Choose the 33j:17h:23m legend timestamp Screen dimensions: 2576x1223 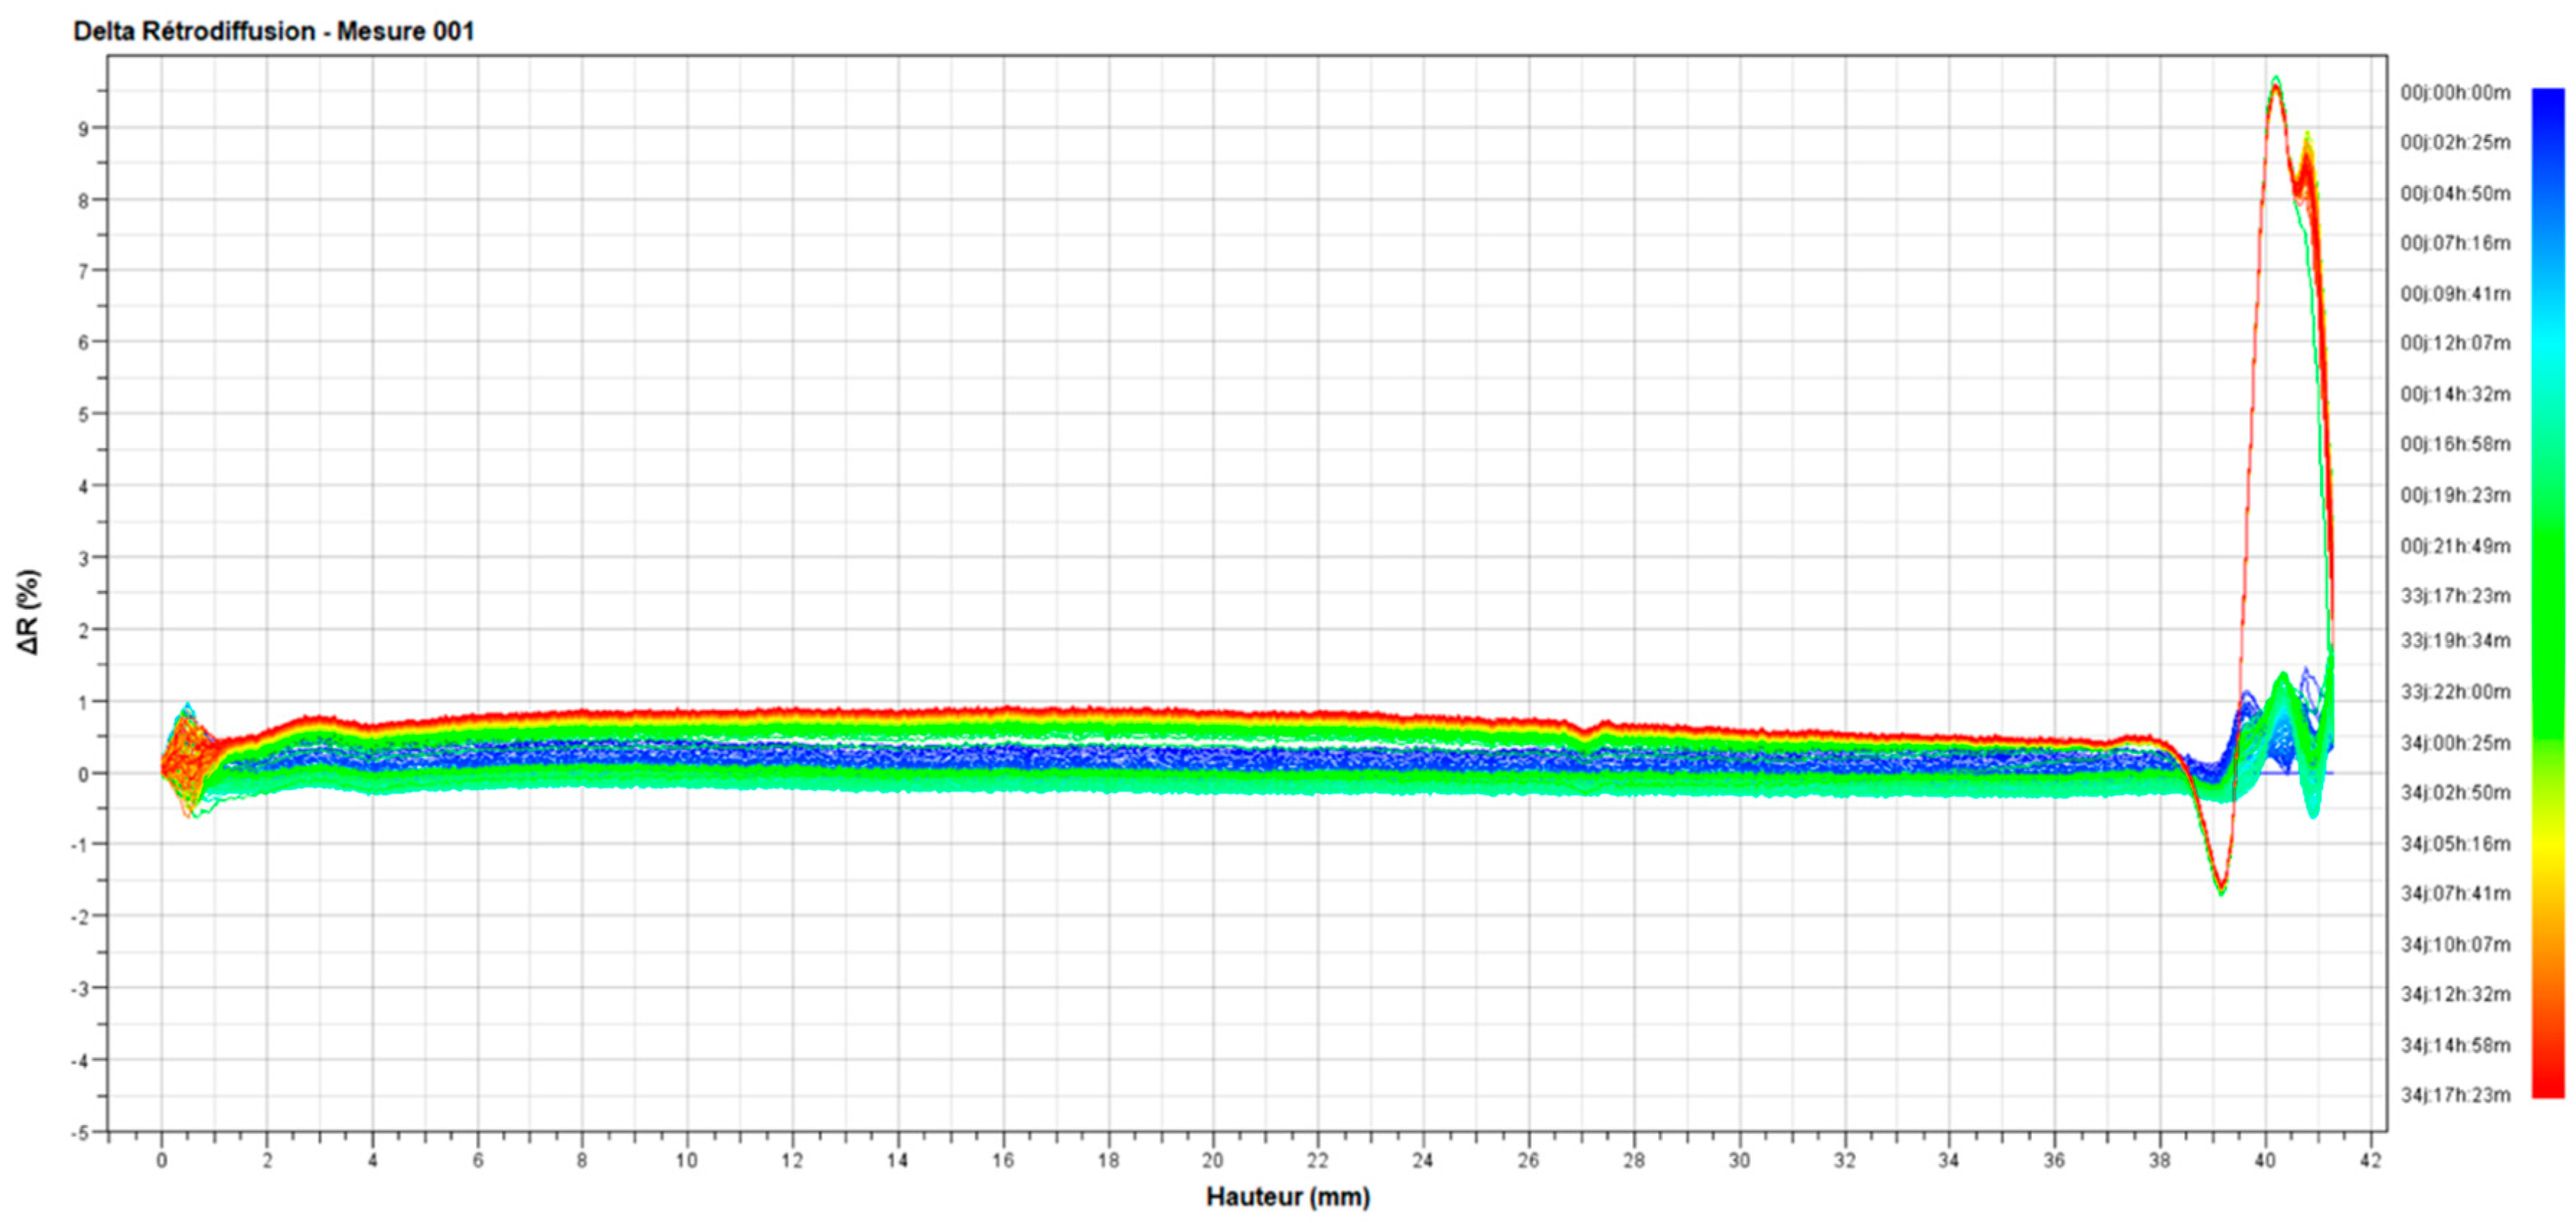click(2454, 596)
